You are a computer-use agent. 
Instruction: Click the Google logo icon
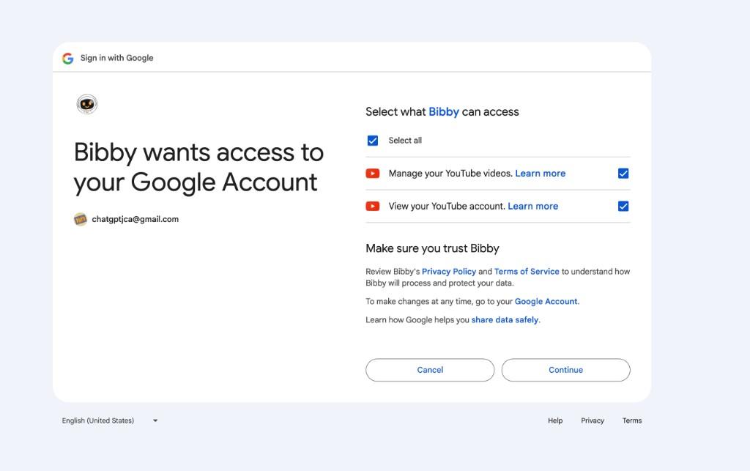(x=68, y=59)
